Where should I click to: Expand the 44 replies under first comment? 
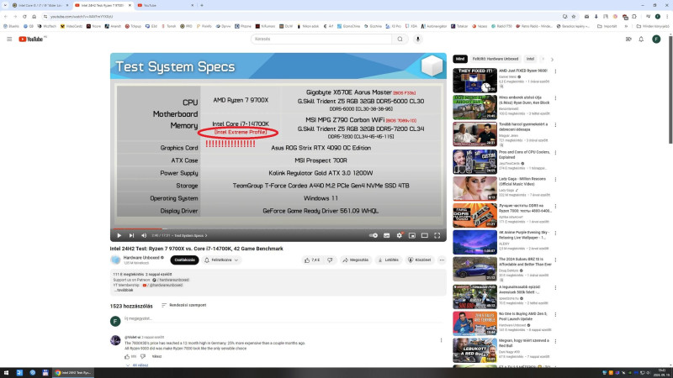pos(137,365)
